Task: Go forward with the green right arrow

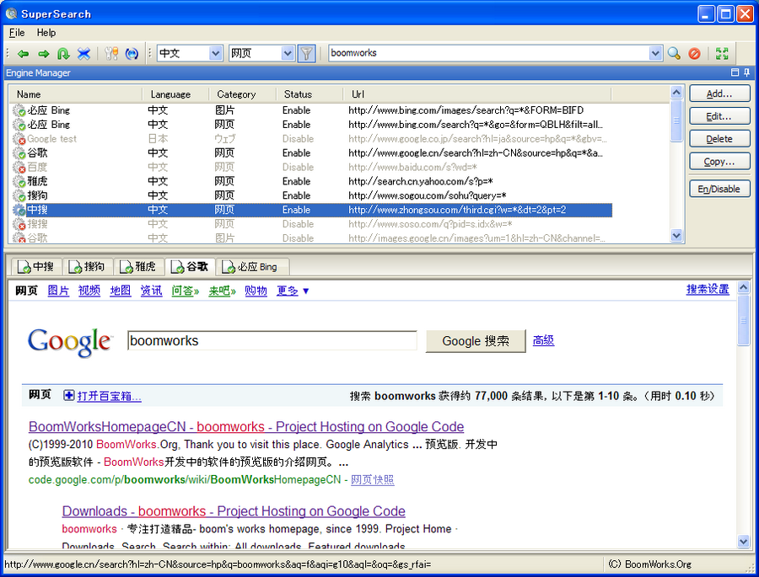Action: (x=44, y=53)
